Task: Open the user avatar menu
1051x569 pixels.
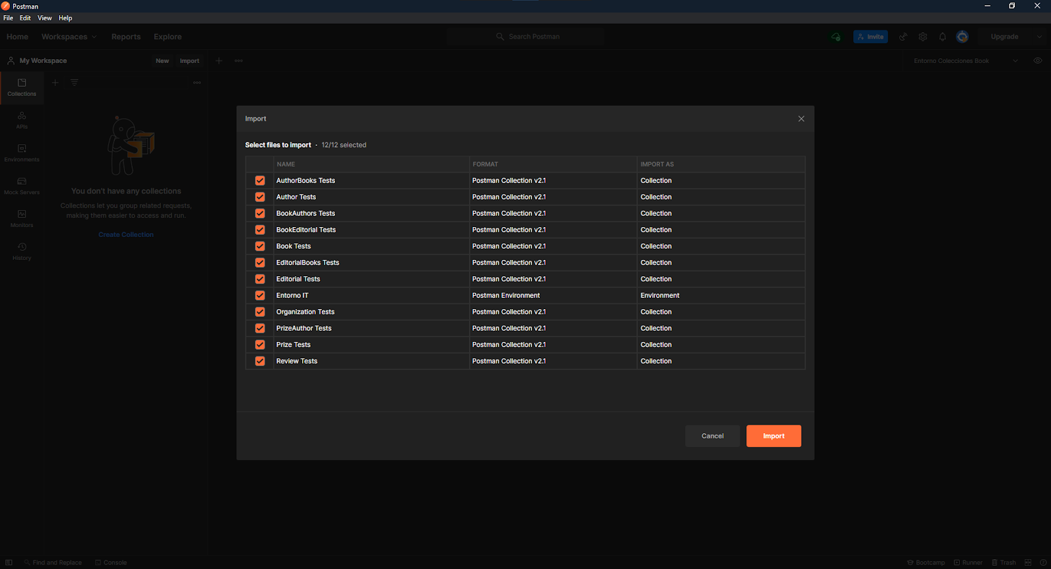Action: [x=962, y=37]
